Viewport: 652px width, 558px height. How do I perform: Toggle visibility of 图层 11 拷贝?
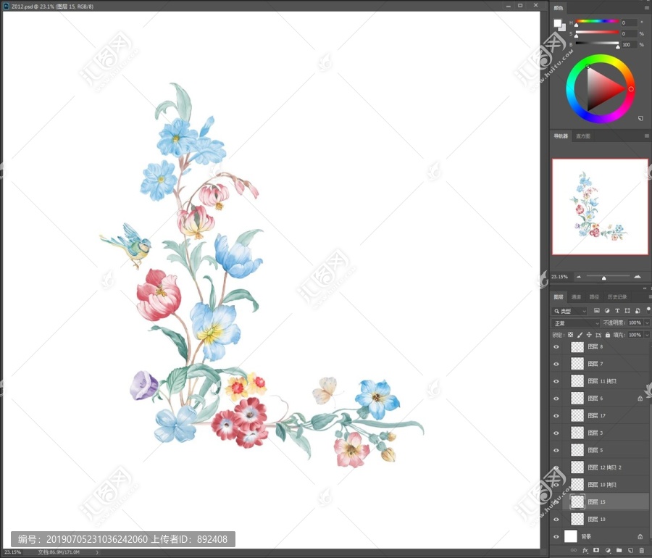click(556, 381)
